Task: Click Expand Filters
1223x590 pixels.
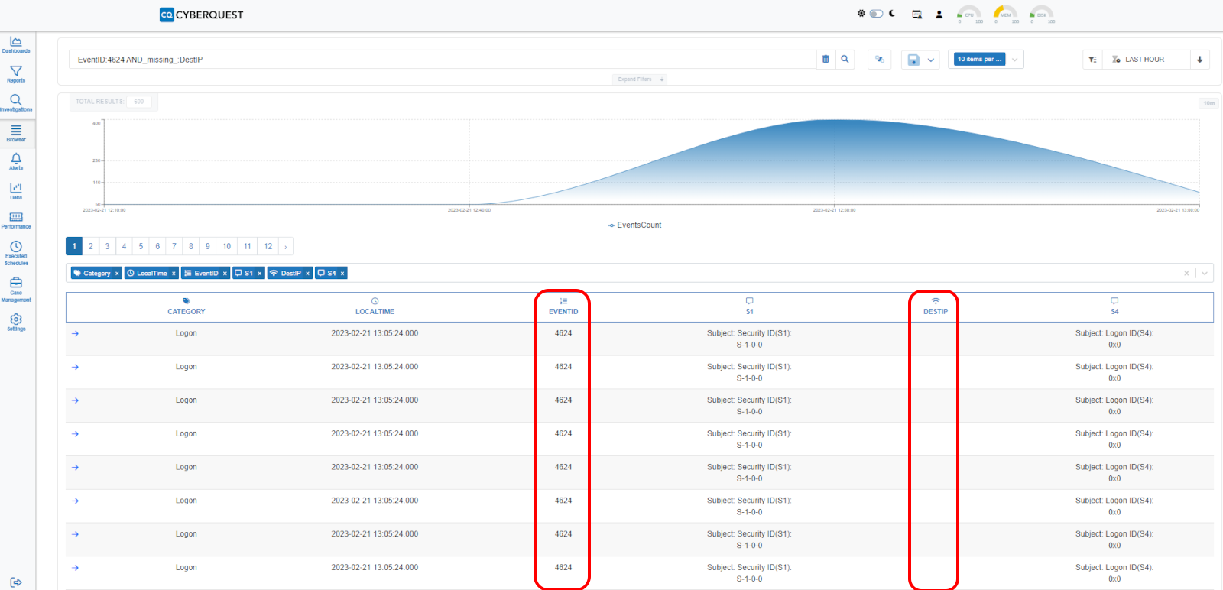Action: point(639,79)
